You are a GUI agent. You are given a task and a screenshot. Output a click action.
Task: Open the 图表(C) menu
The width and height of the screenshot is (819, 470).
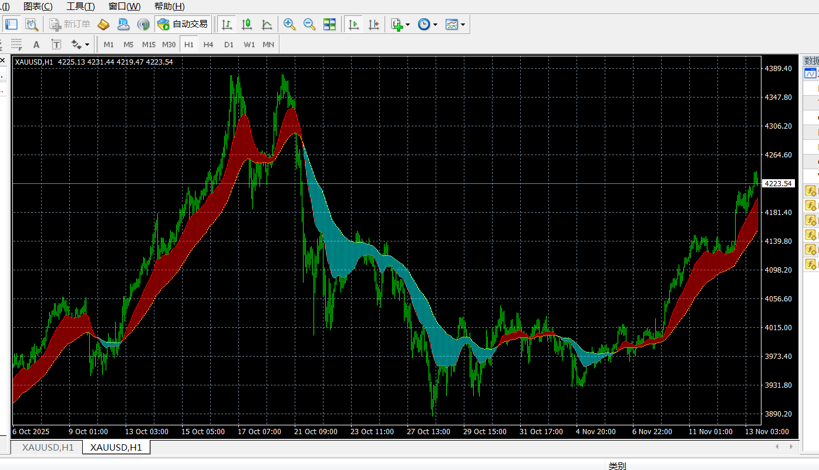click(38, 6)
